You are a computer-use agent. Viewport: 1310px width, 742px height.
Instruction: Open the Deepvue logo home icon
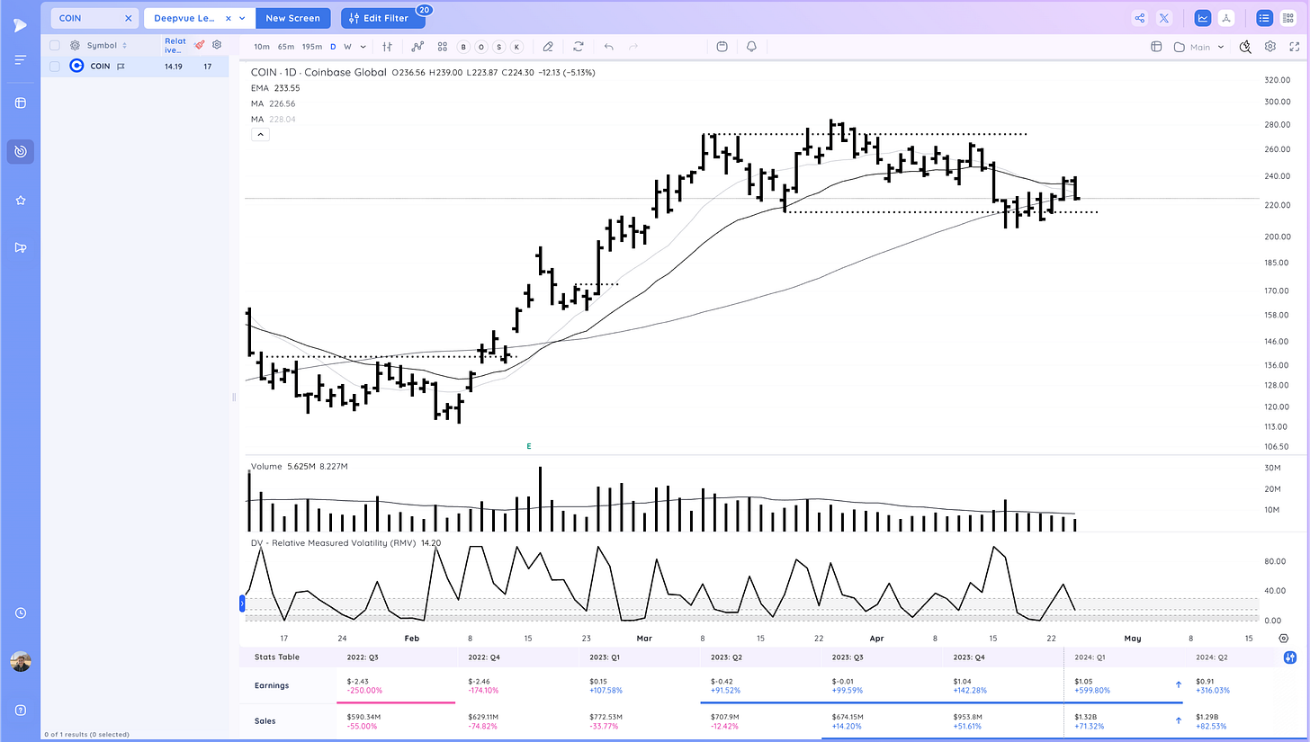(20, 24)
